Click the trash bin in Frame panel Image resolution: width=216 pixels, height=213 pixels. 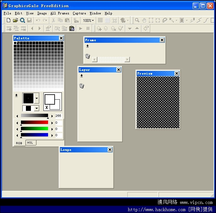tap(88, 56)
